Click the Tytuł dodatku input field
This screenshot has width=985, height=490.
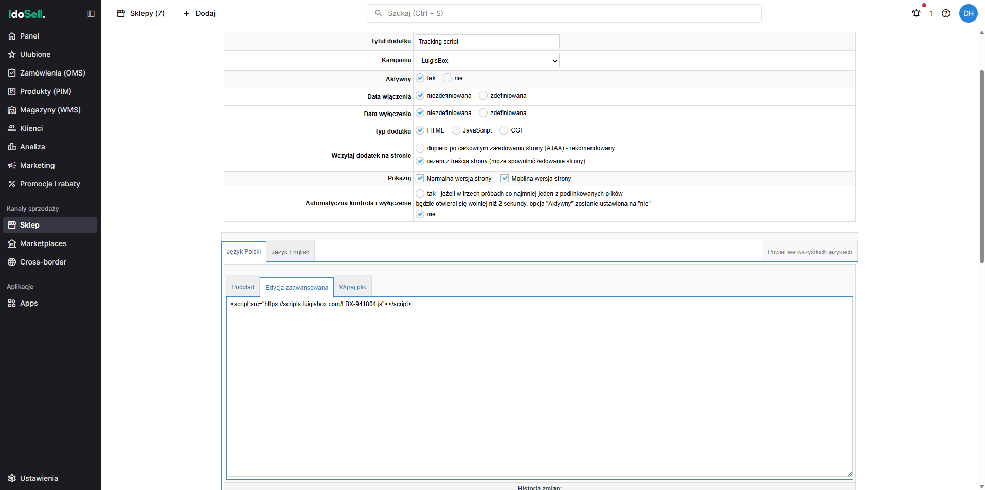click(x=487, y=41)
